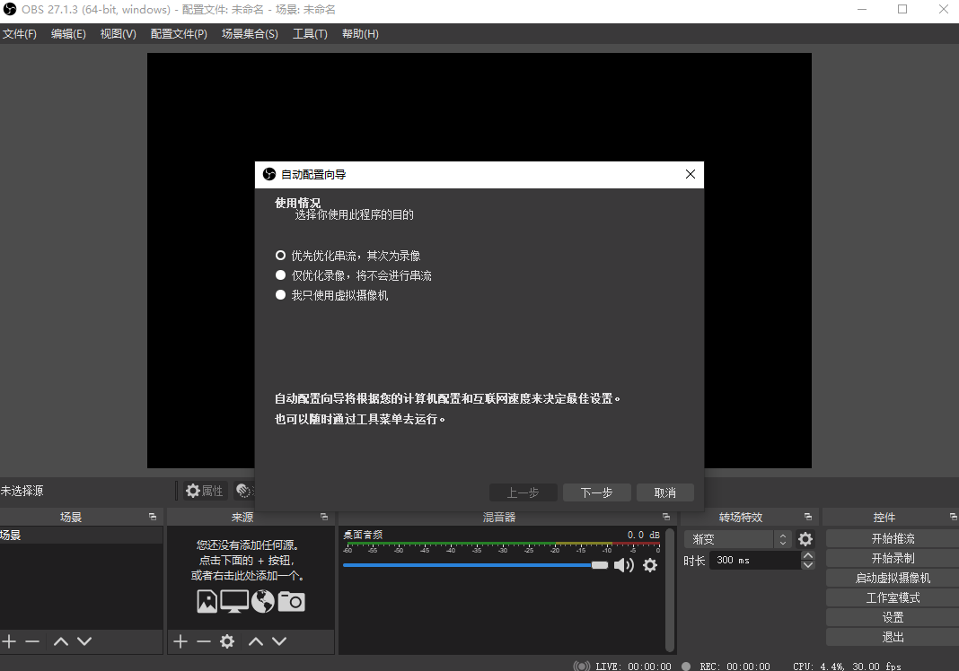959x671 pixels.
Task: Click the 下一步 button in the wizard
Action: tap(596, 492)
